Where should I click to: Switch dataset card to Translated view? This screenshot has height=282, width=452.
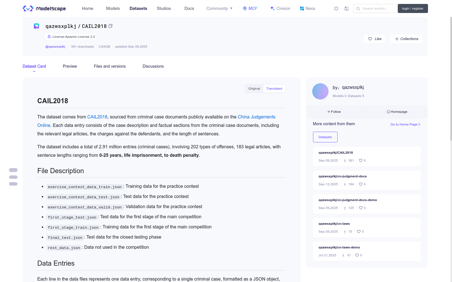pyautogui.click(x=274, y=89)
